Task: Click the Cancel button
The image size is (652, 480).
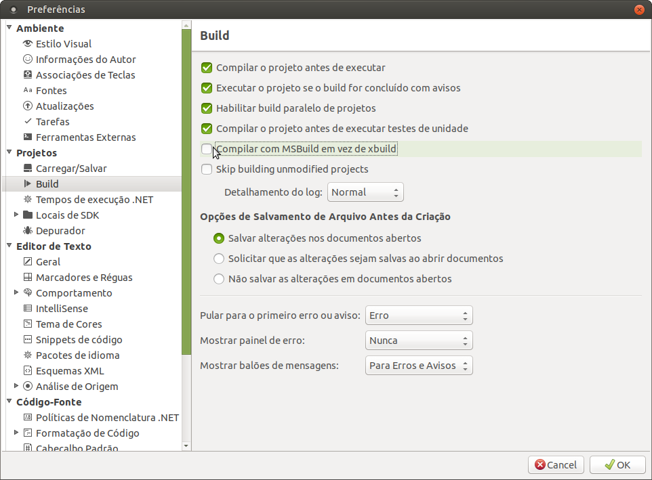Action: 556,464
